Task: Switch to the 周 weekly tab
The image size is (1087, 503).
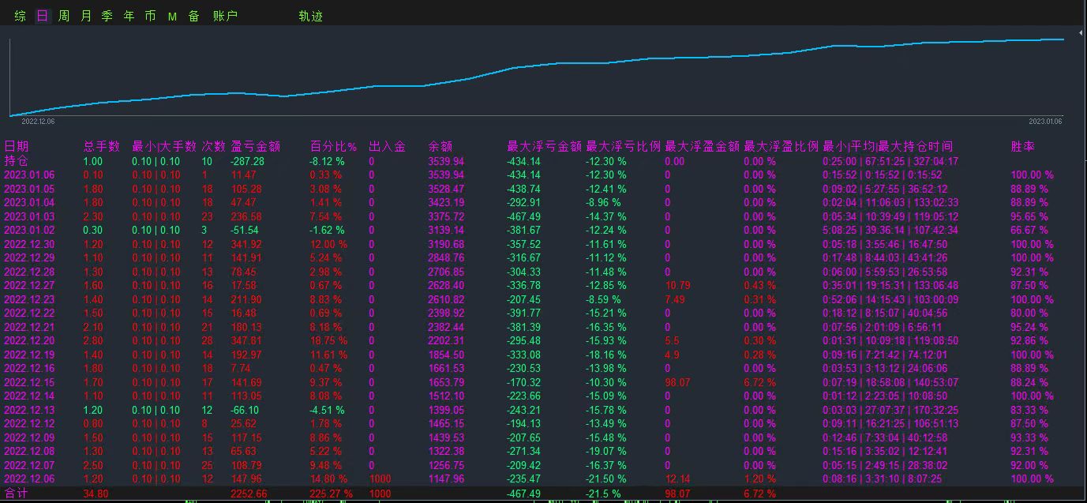Action: (x=64, y=16)
